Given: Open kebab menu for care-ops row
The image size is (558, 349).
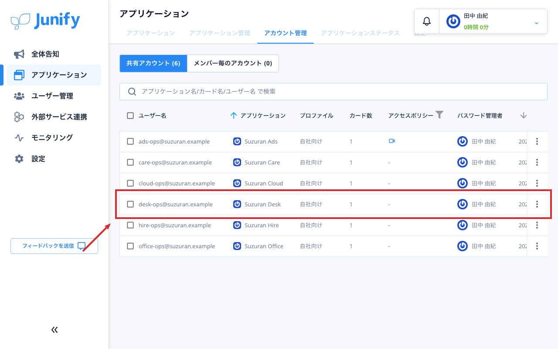Looking at the screenshot, I should click(537, 162).
